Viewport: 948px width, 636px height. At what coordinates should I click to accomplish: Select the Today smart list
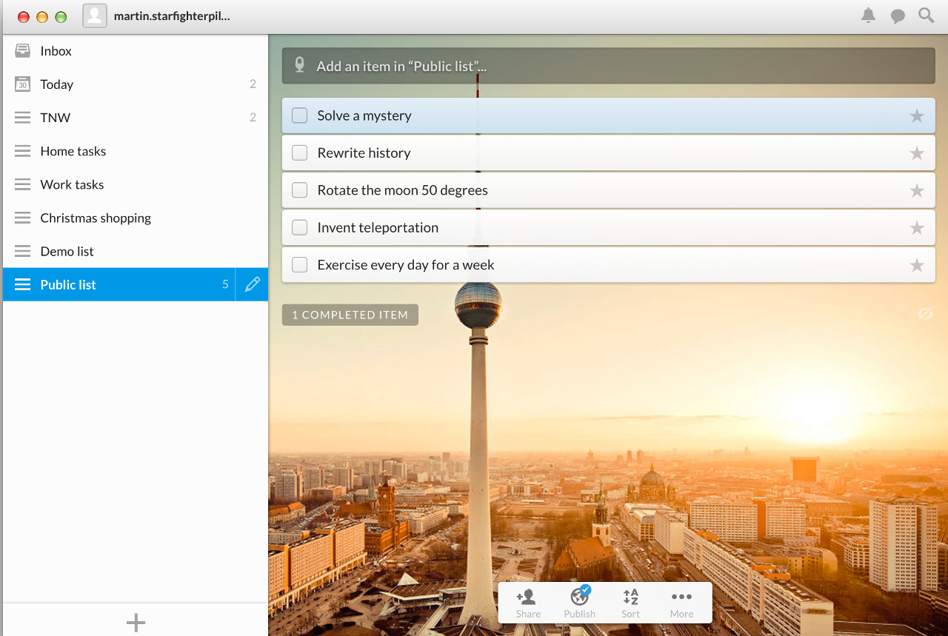57,84
